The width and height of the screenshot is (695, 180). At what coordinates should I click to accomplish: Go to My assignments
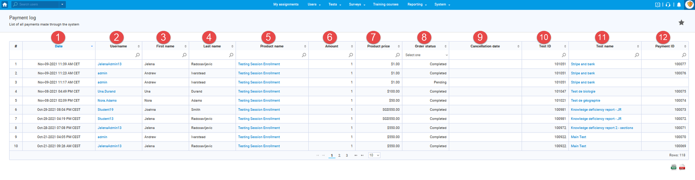[x=286, y=4]
